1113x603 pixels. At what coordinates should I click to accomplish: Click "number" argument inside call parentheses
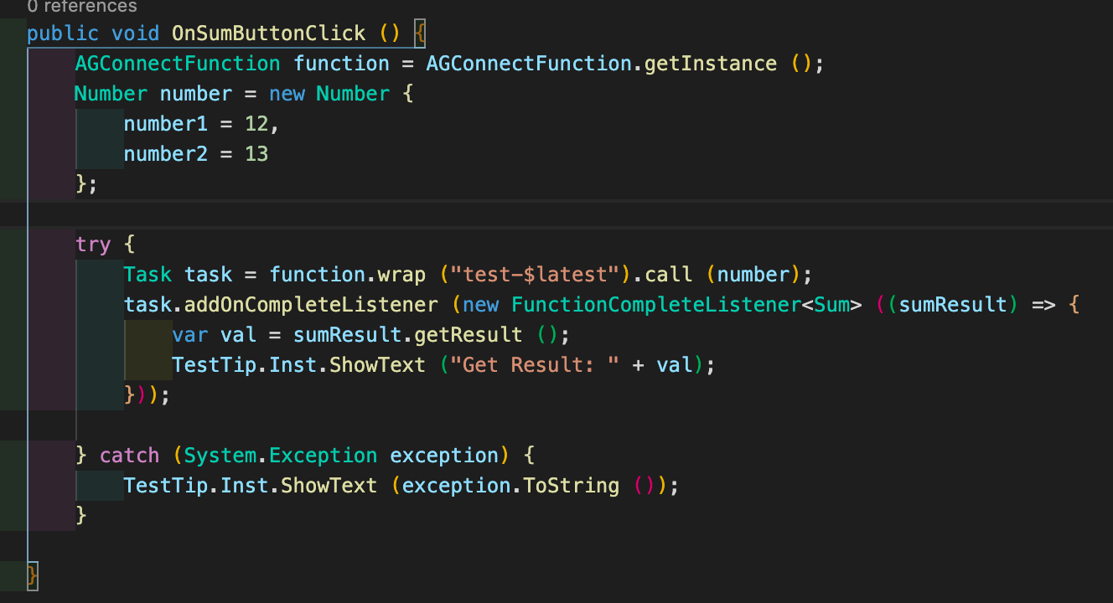coord(753,275)
